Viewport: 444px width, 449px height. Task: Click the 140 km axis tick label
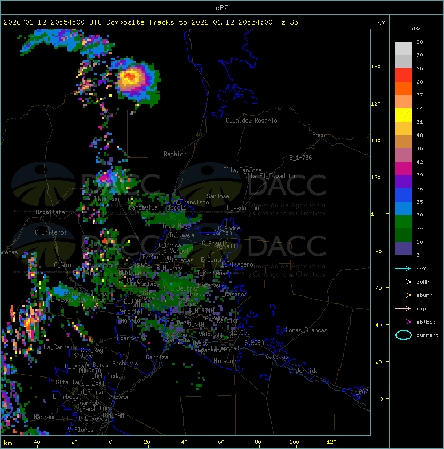point(376,141)
